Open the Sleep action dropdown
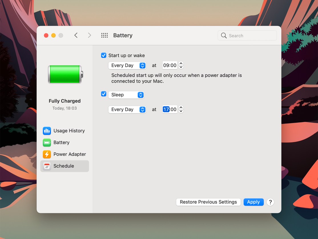Viewport: 318px width, 239px height. coord(126,95)
